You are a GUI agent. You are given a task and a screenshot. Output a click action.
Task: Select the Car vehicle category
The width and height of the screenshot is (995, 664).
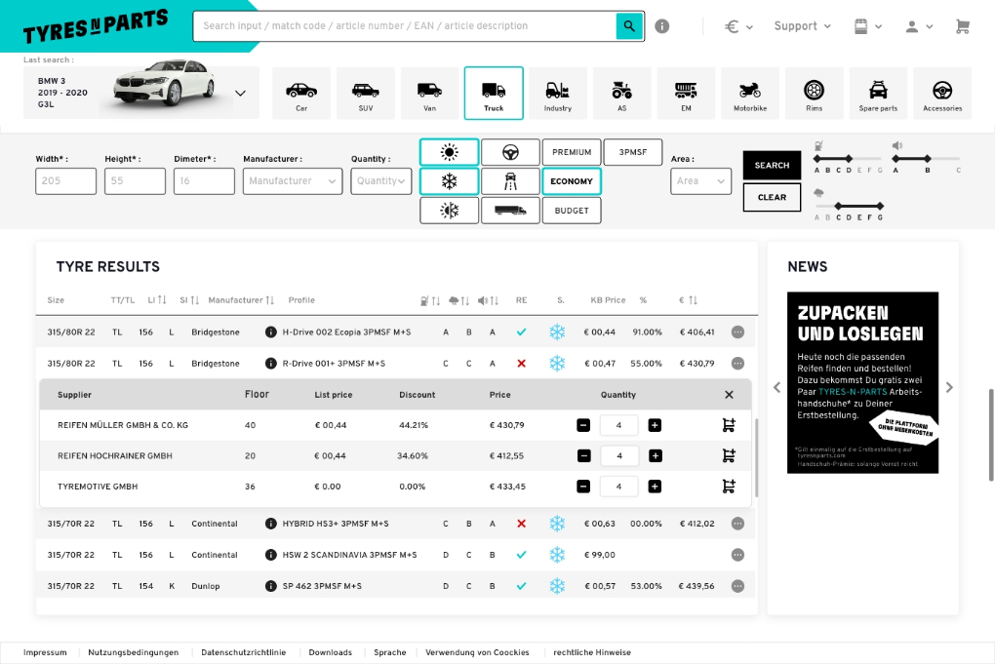click(x=301, y=94)
